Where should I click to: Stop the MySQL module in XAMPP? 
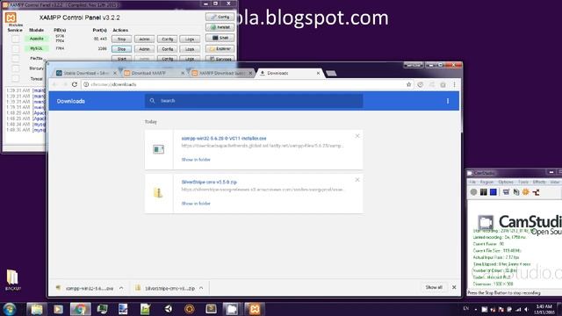121,49
